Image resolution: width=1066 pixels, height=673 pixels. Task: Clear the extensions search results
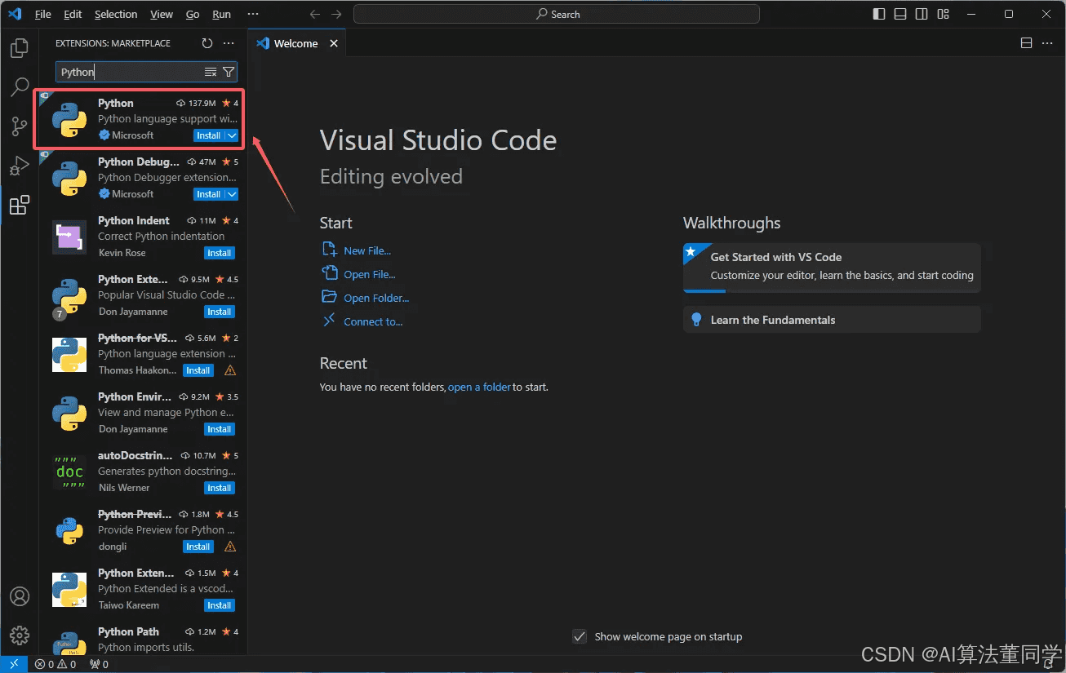click(211, 72)
